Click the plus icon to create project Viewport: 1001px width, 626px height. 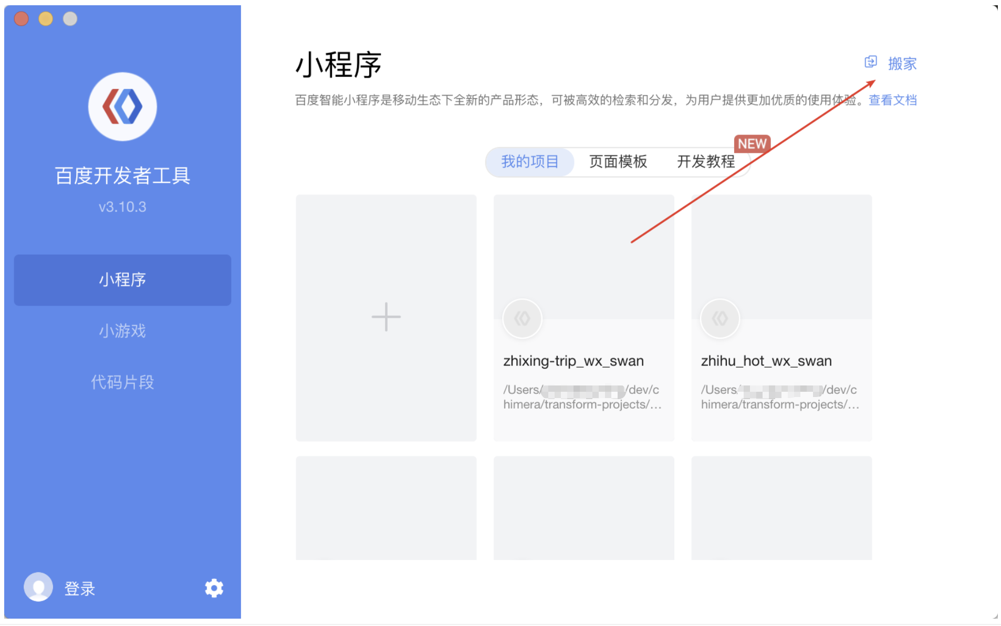pyautogui.click(x=385, y=317)
